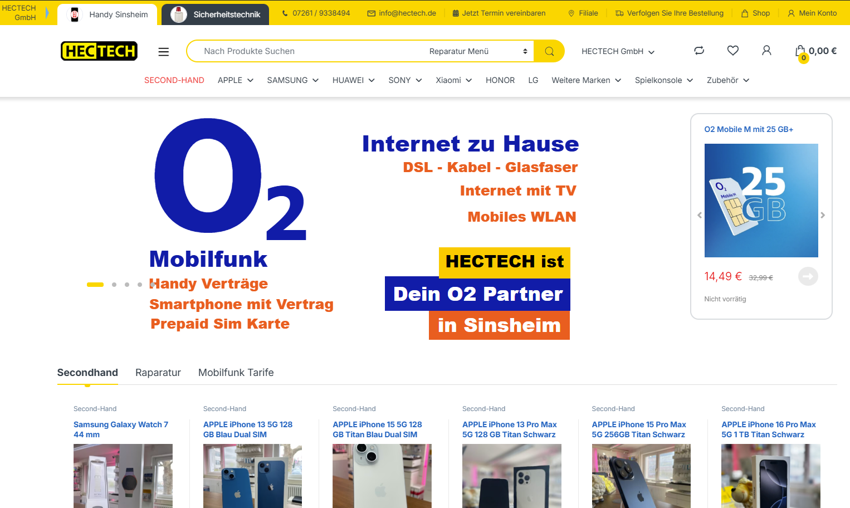The height and width of the screenshot is (508, 850).
Task: Expand the HECTECH GmbH dropdown
Action: [618, 51]
